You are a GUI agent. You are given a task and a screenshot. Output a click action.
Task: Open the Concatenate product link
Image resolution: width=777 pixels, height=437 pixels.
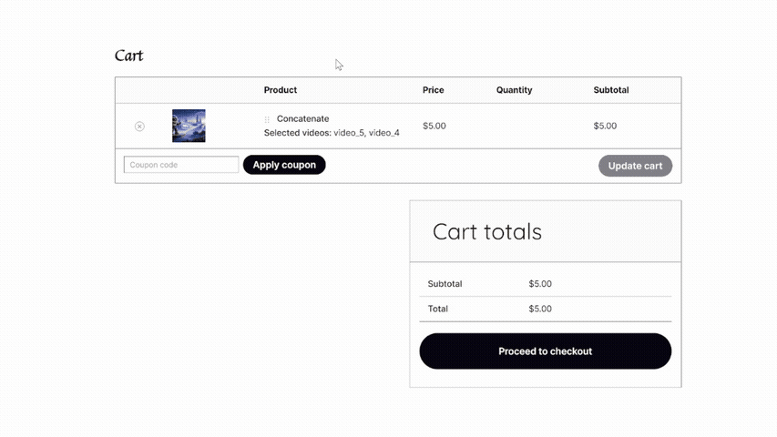pyautogui.click(x=302, y=118)
